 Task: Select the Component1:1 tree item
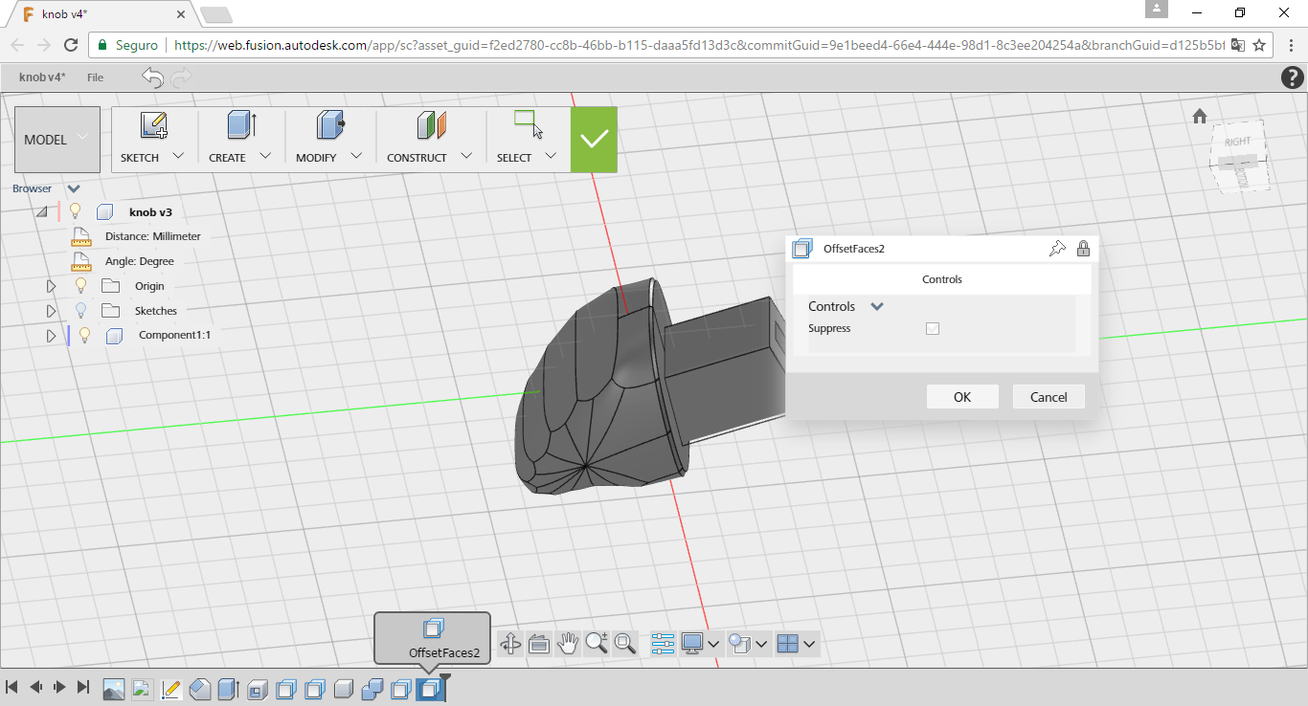pos(174,335)
